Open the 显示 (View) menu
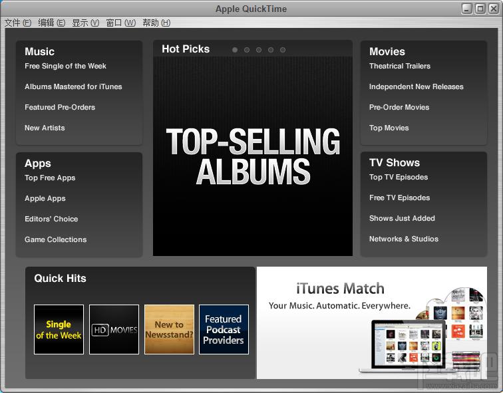503x393 pixels. [85, 23]
